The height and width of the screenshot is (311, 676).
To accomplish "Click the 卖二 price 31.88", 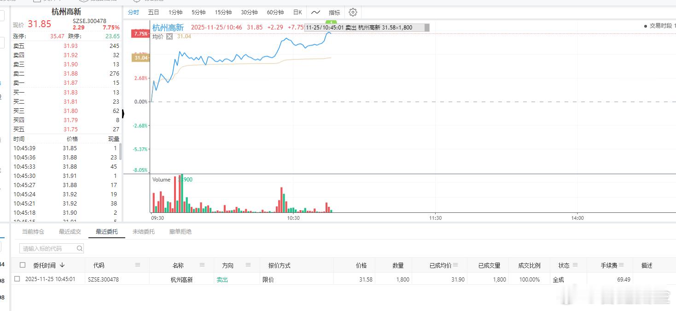I will pyautogui.click(x=70, y=74).
